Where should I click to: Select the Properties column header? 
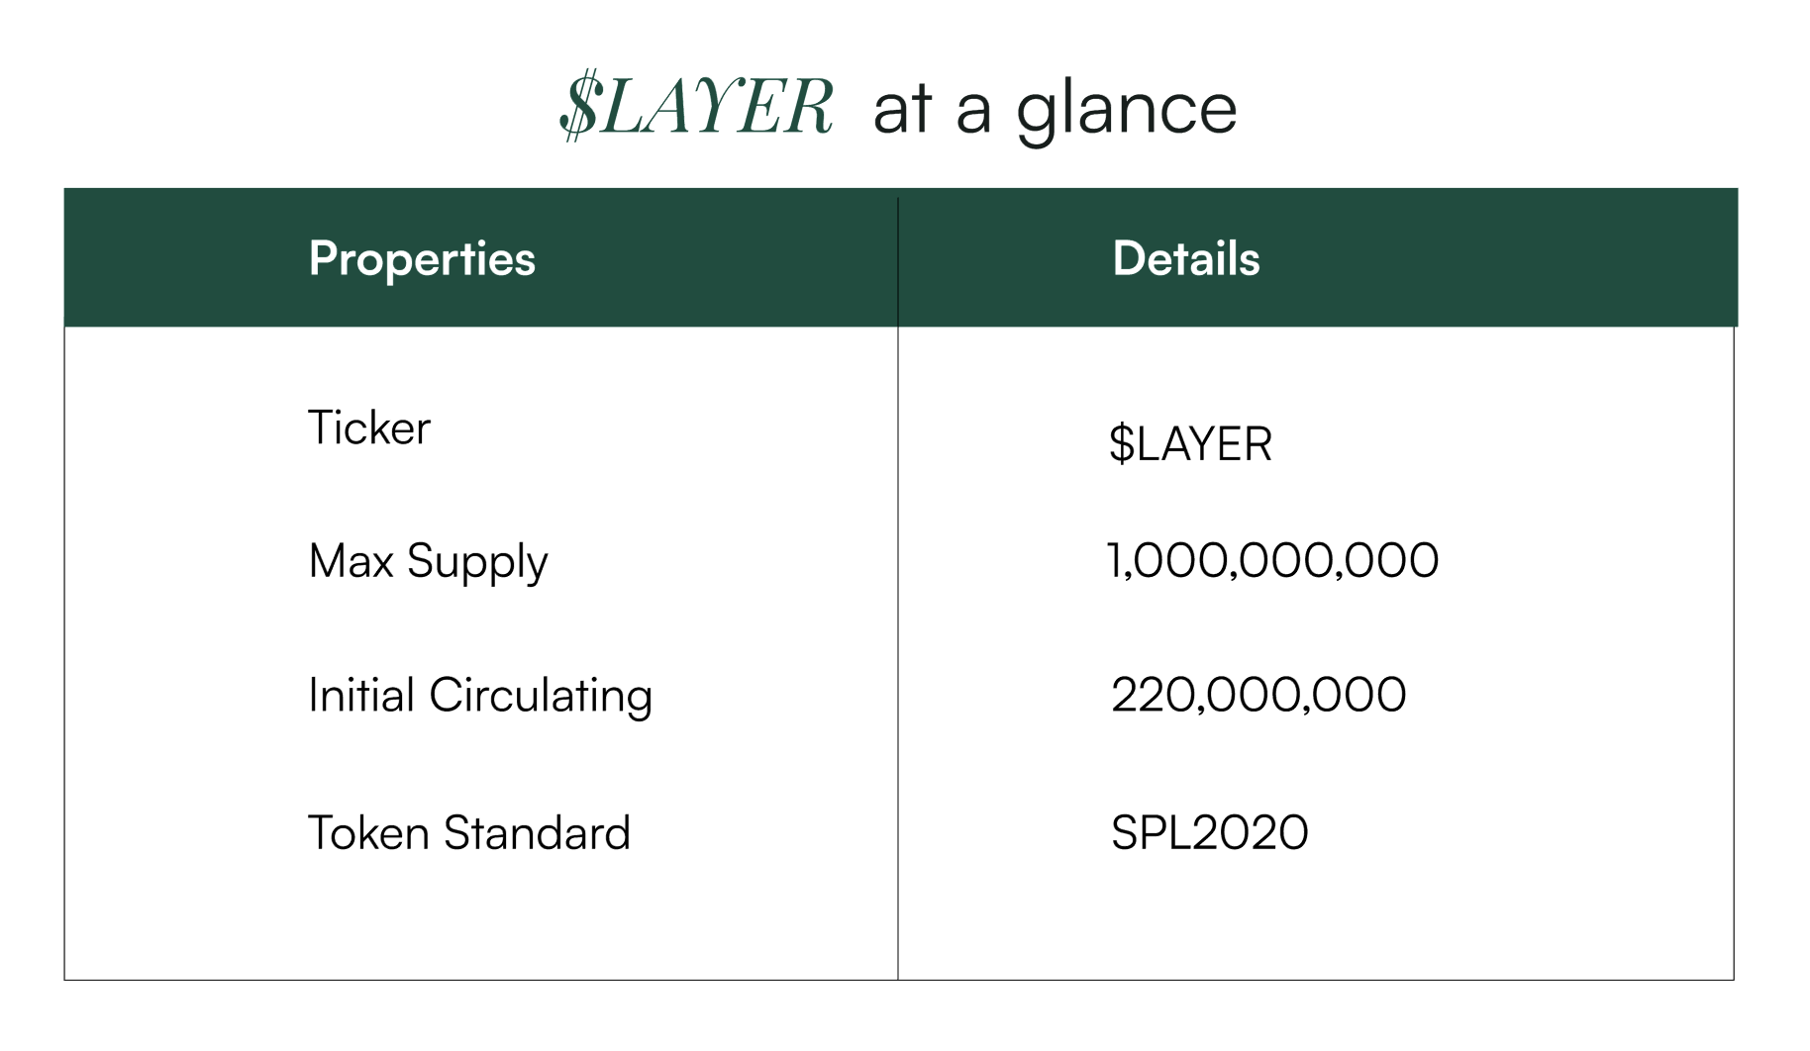point(422,260)
